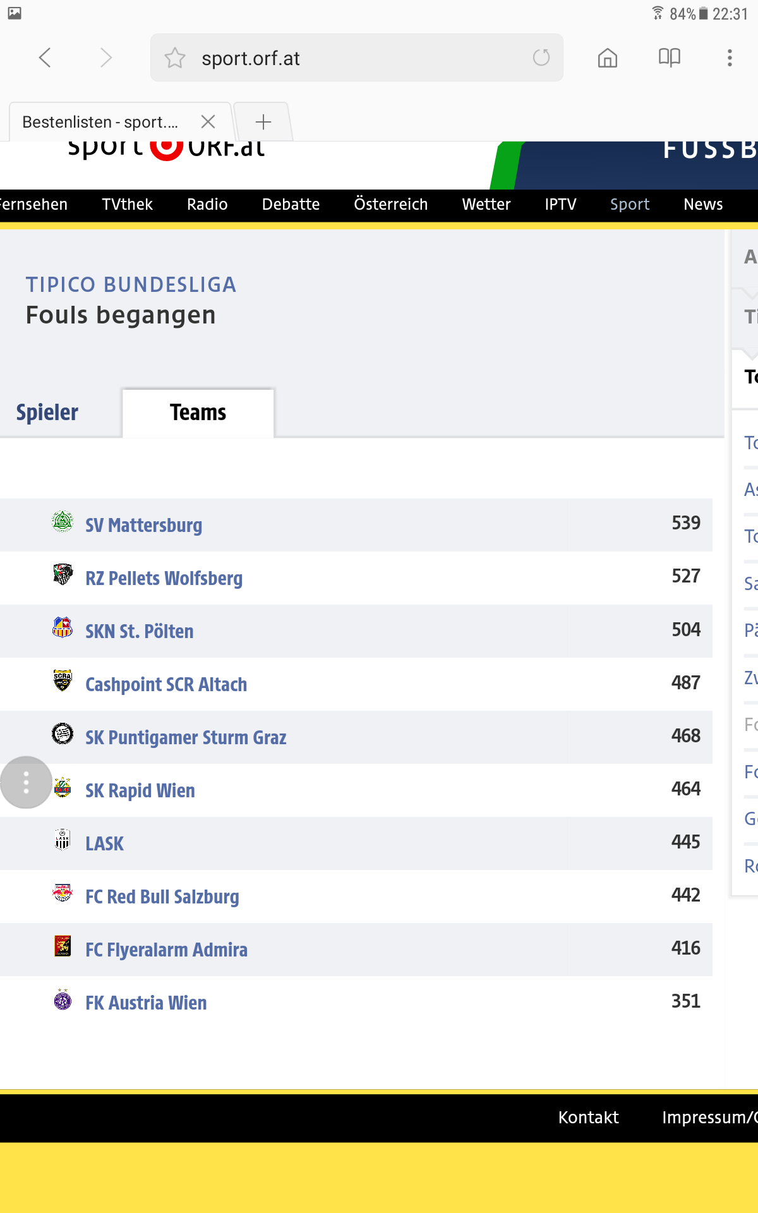Click Kontakt in the footer
This screenshot has height=1213, width=758.
click(x=588, y=1118)
